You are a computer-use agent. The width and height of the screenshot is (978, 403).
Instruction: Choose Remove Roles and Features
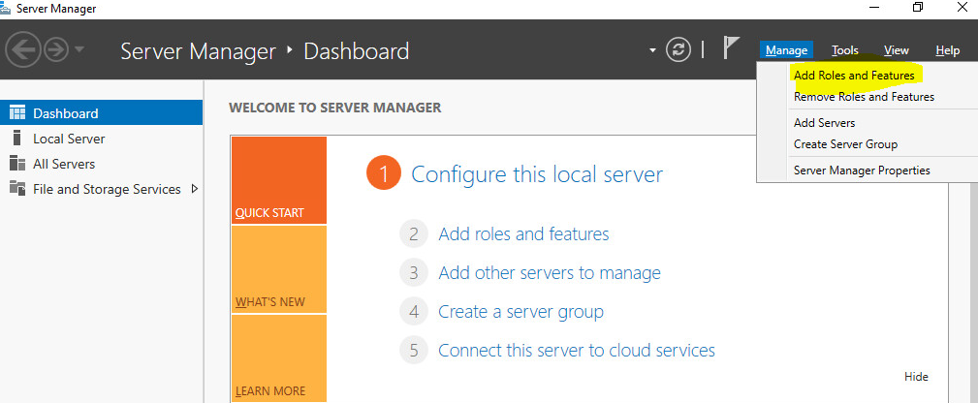click(x=864, y=97)
